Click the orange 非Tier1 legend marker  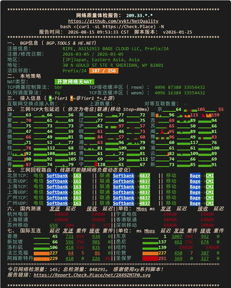pyautogui.click(x=71, y=98)
